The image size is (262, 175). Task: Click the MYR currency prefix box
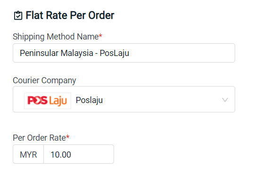28,154
